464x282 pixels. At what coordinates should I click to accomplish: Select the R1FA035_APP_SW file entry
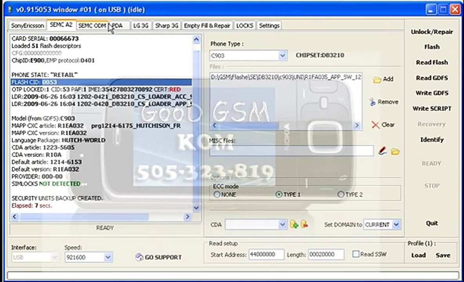click(x=286, y=77)
